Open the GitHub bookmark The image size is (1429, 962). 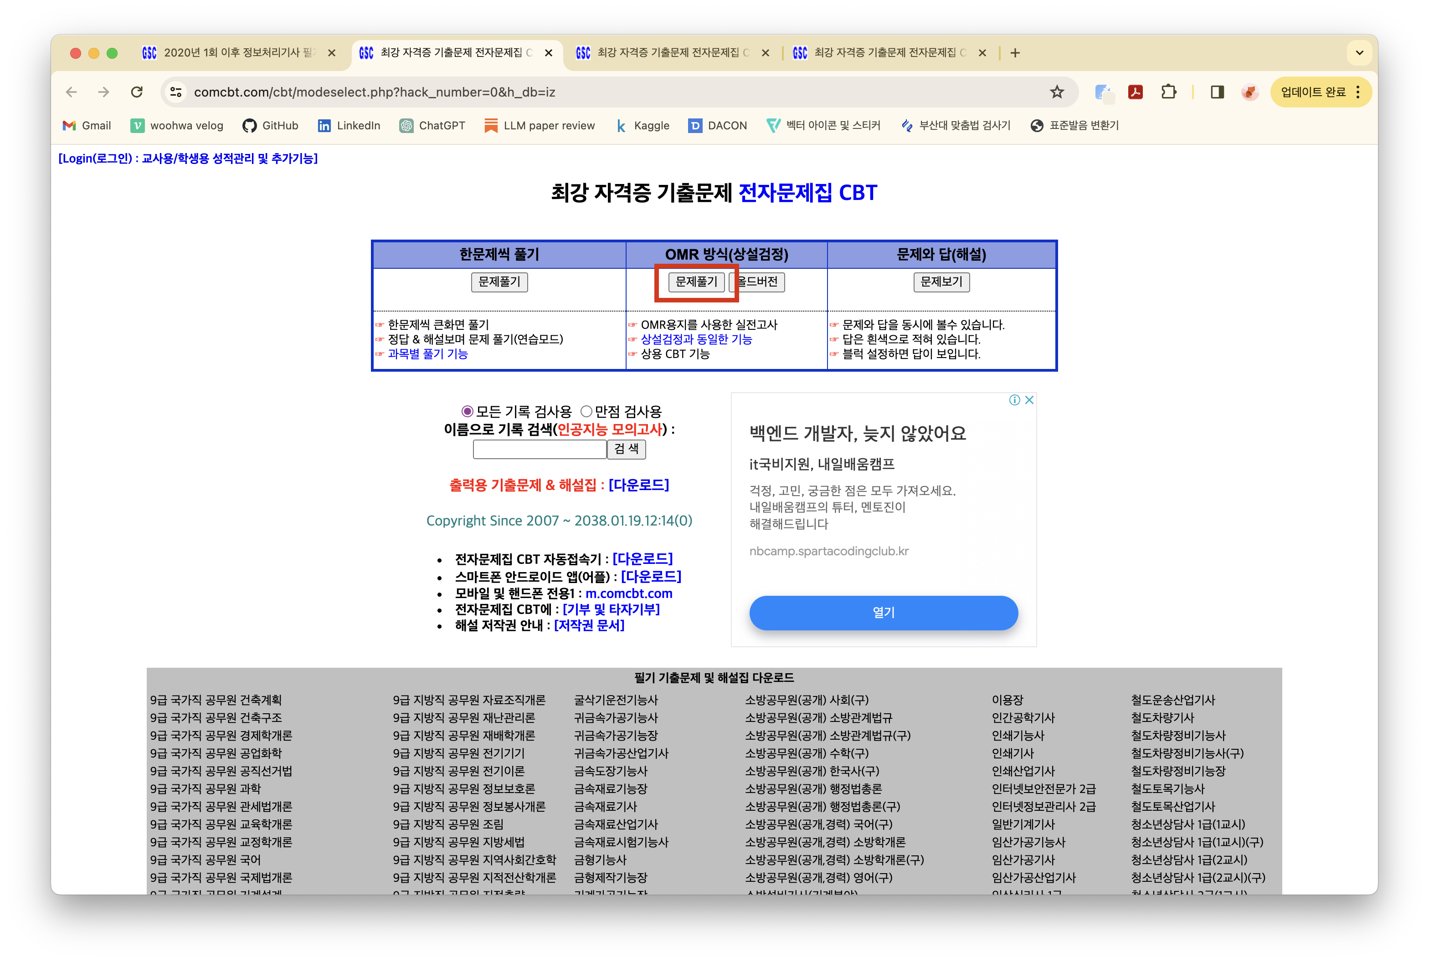[x=270, y=126]
